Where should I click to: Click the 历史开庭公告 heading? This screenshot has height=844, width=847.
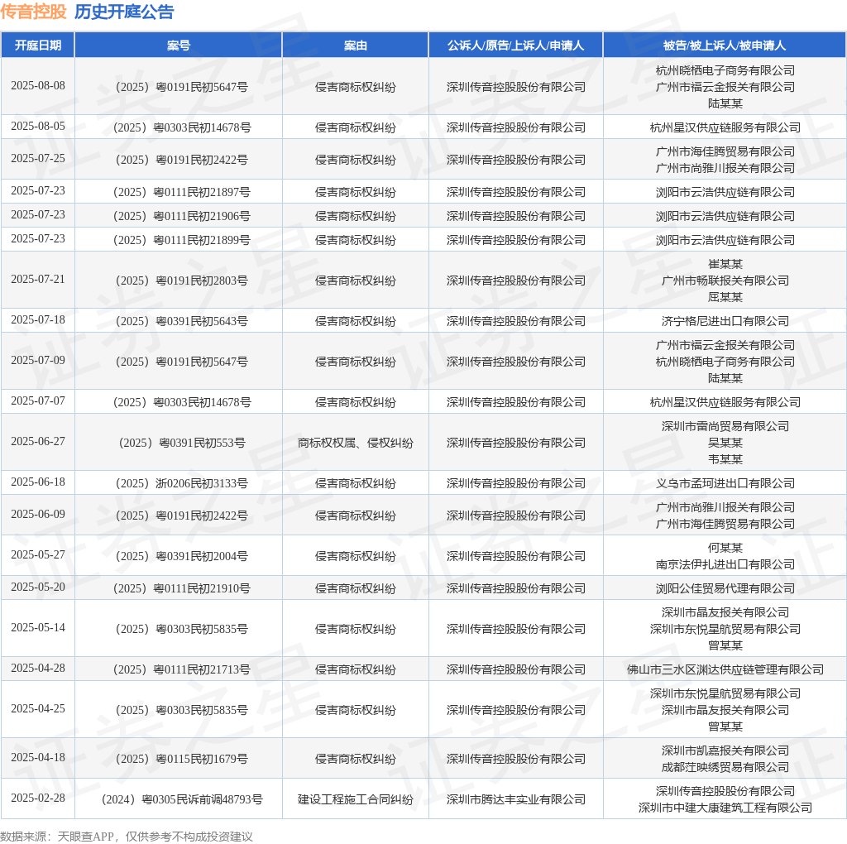124,12
